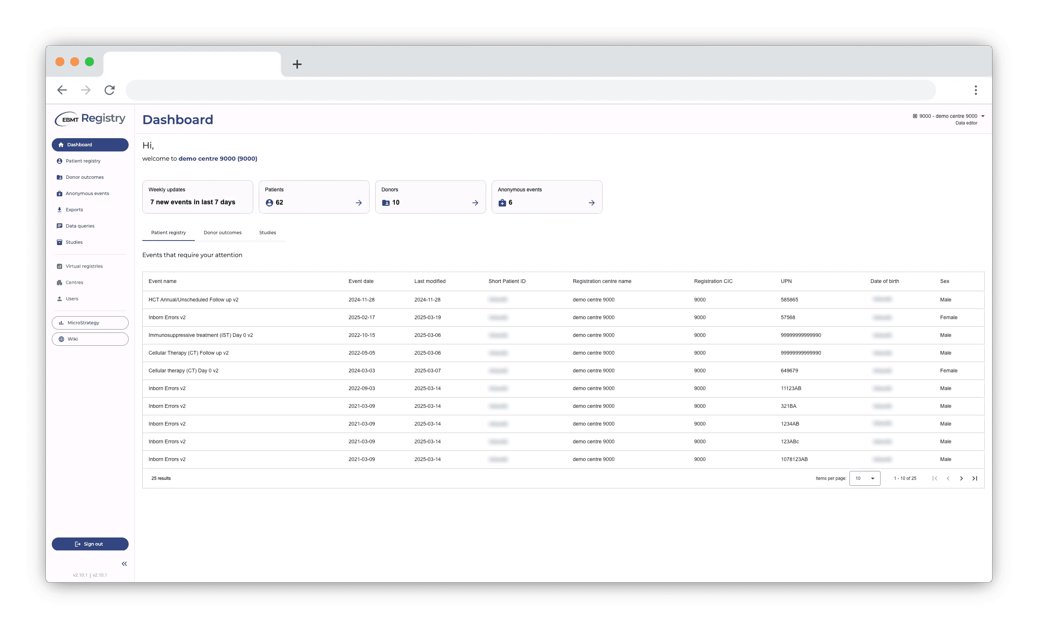Open Anonymous events from the sidebar

(87, 194)
